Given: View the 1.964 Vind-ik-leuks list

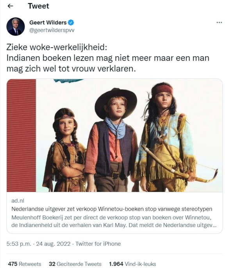Looking at the screenshot, I should point(132,264).
